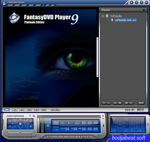Select softpedia test.avi in the playlist
This screenshot has width=150, height=142.
pyautogui.click(x=126, y=20)
